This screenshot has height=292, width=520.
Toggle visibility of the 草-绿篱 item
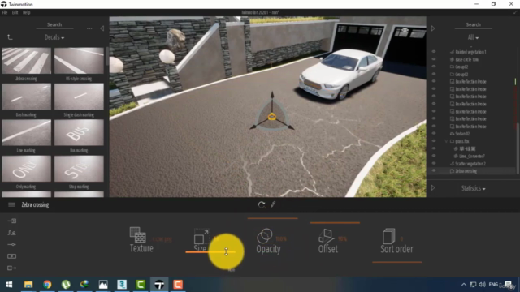click(434, 148)
